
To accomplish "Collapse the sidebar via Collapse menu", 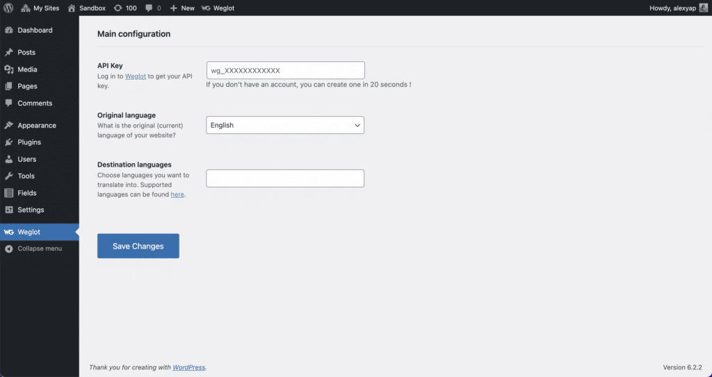I will coord(40,249).
